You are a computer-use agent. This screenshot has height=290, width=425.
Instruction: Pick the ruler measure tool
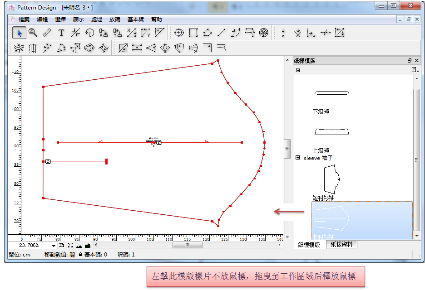click(47, 33)
